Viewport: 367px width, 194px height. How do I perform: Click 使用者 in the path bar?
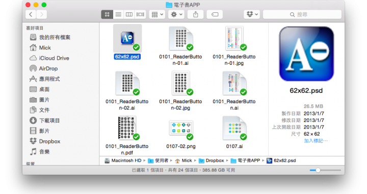point(159,160)
